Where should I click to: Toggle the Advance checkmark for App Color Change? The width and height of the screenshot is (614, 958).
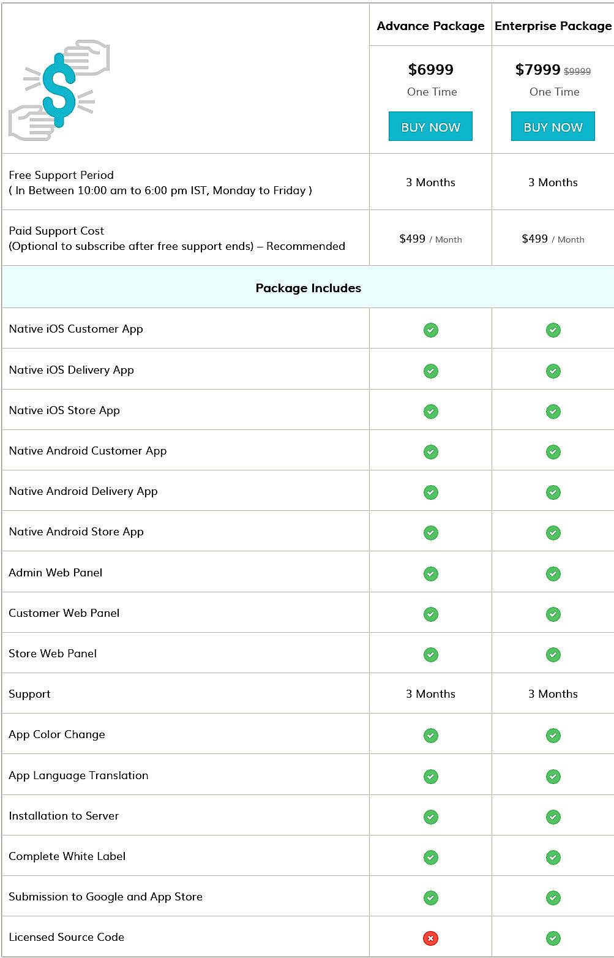coord(430,735)
